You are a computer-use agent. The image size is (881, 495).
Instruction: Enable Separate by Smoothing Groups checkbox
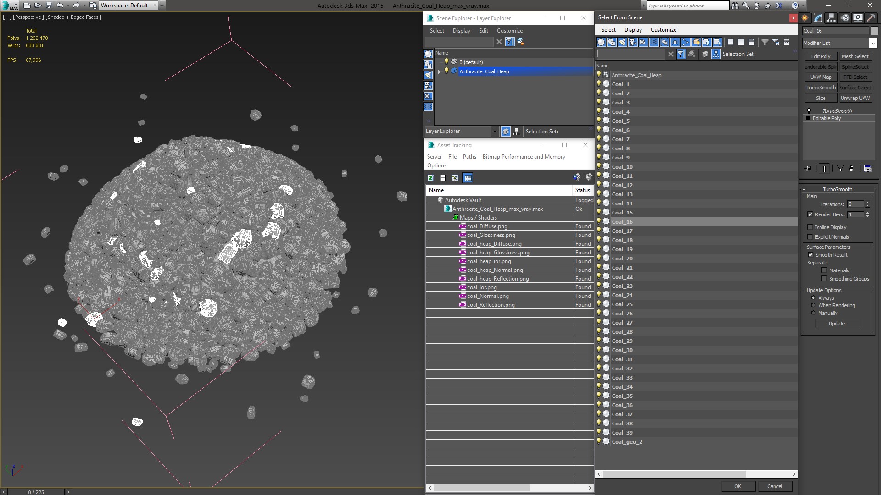(824, 279)
